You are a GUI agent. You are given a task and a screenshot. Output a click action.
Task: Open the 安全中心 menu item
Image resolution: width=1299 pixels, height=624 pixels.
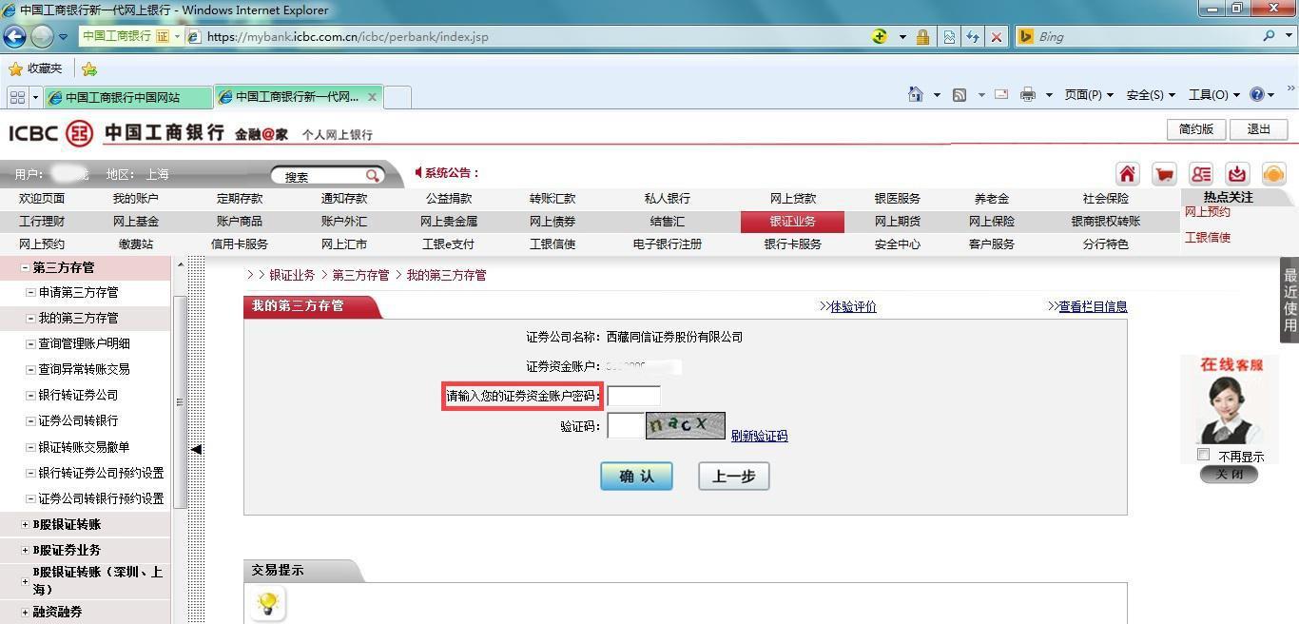tap(898, 244)
